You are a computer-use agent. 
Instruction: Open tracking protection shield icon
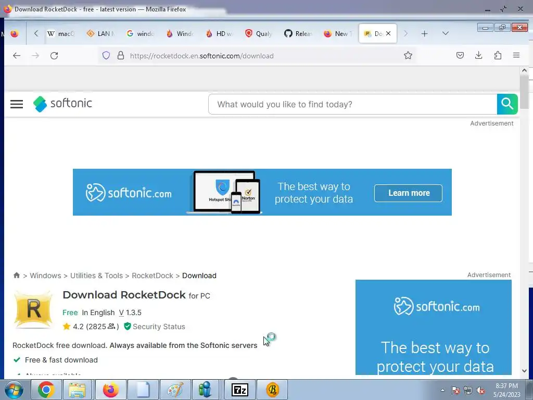(x=106, y=55)
